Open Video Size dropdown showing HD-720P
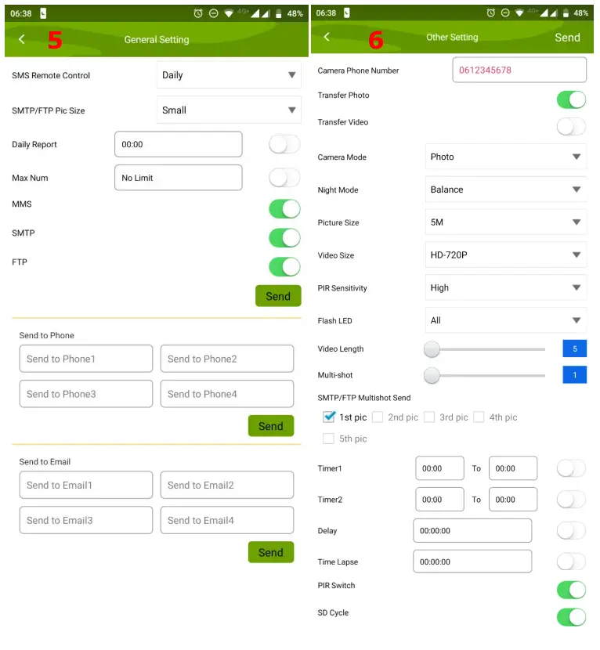 coord(506,255)
